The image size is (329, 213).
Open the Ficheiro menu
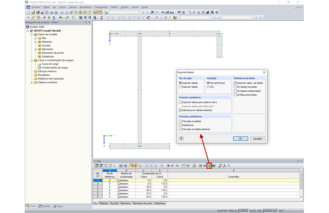click(36, 7)
